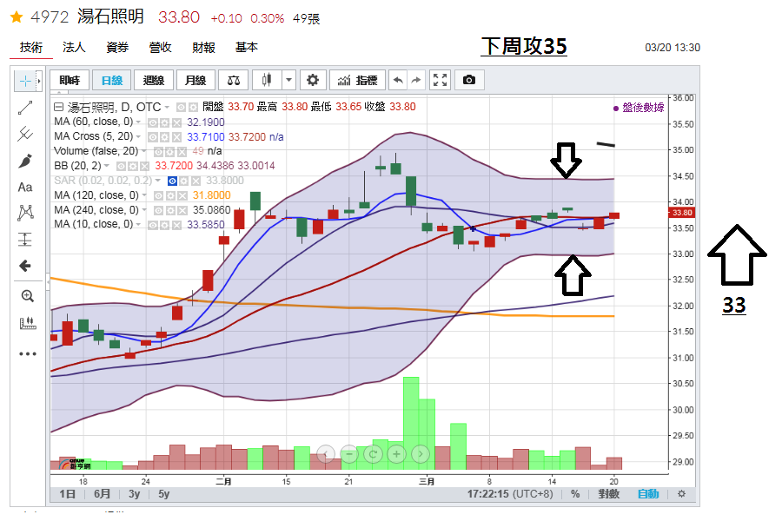Switch to the 財報 tab
782x521 pixels.
coord(203,48)
